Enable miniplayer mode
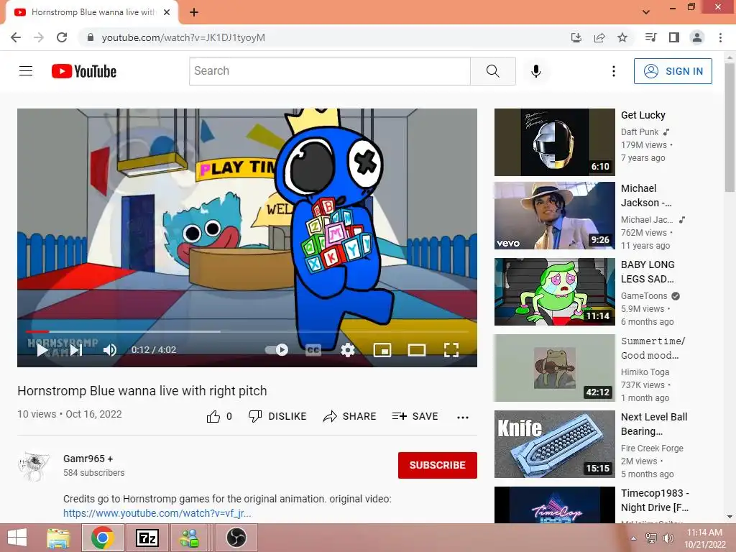Screen dimensions: 736x552 click(x=382, y=350)
